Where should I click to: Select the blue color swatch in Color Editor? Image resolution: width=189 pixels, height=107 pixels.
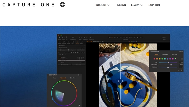pyautogui.click(x=167, y=59)
